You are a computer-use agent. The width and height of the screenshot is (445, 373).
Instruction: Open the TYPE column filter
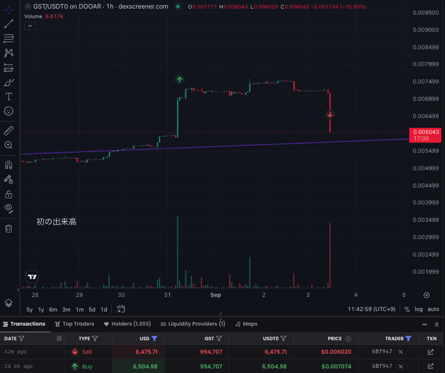coord(95,338)
